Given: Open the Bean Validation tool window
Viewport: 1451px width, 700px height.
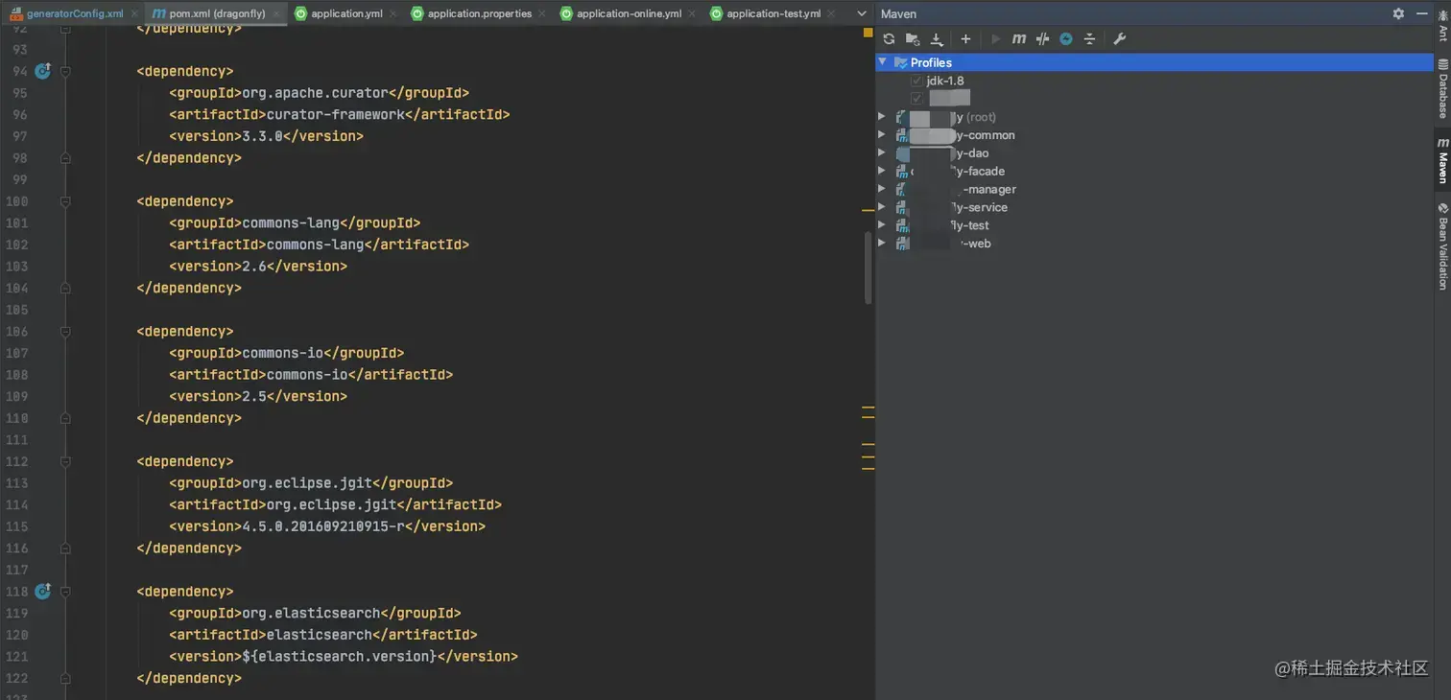Looking at the screenshot, I should [x=1442, y=246].
